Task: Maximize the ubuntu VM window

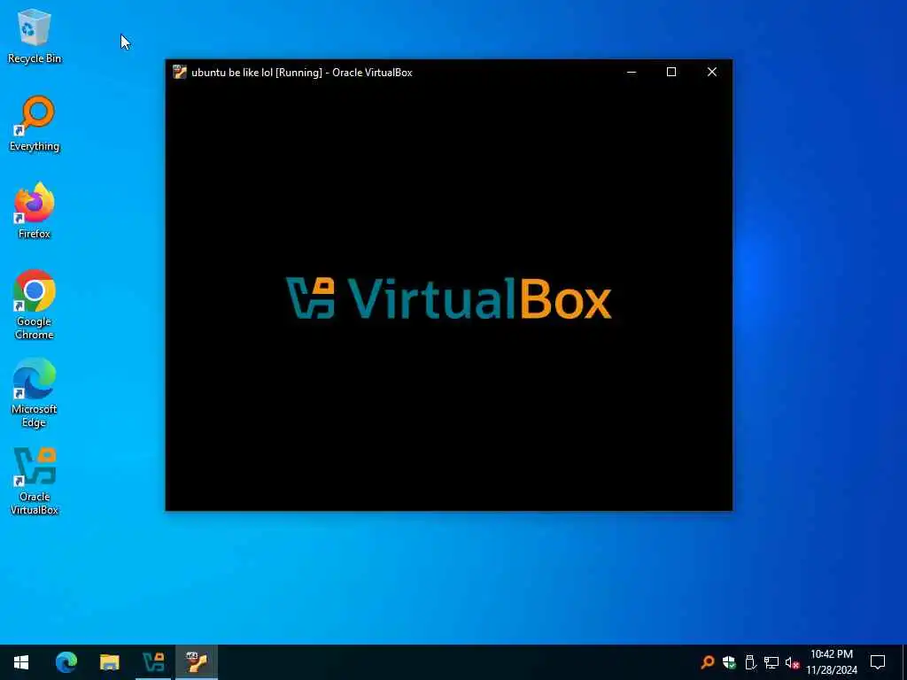Action: tap(671, 73)
